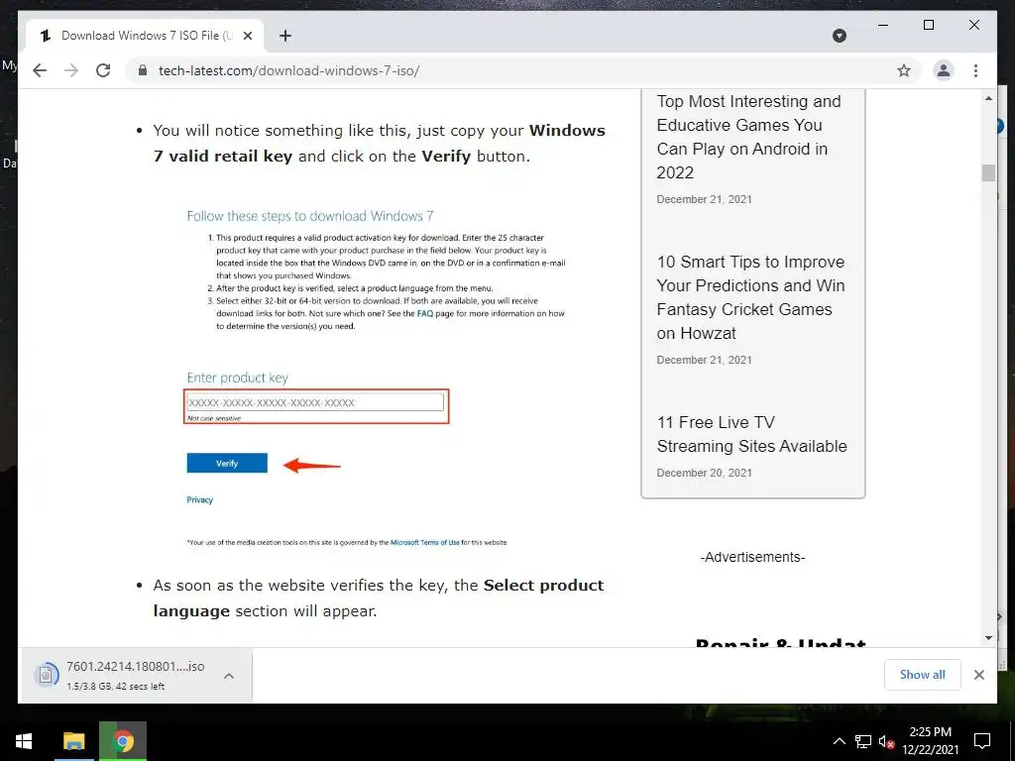1015x761 pixels.
Task: Close the Download Windows 7 ISO tab
Action: pos(247,36)
